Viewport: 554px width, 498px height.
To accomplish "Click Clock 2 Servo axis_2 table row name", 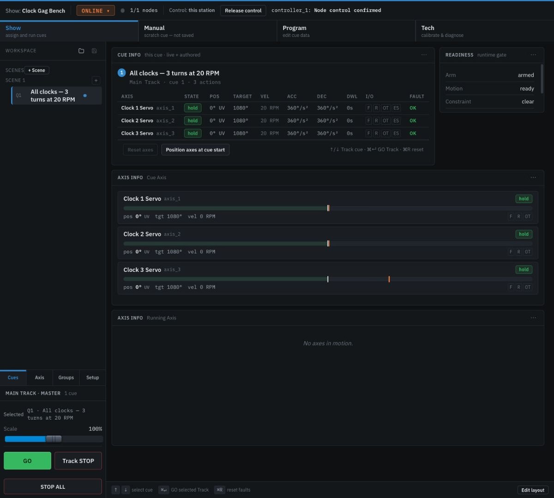I will coord(148,121).
